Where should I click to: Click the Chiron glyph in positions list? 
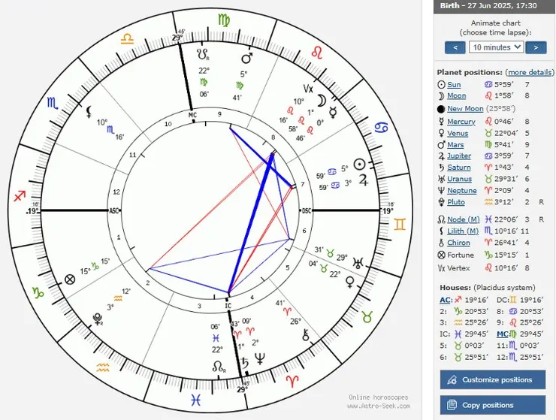(441, 243)
